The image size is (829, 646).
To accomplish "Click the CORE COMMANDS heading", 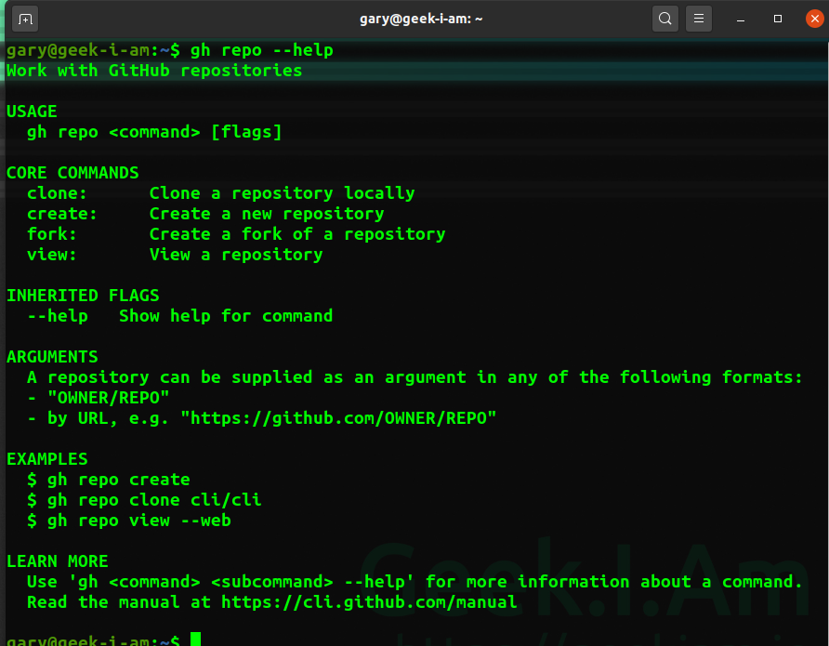I will pyautogui.click(x=72, y=173).
